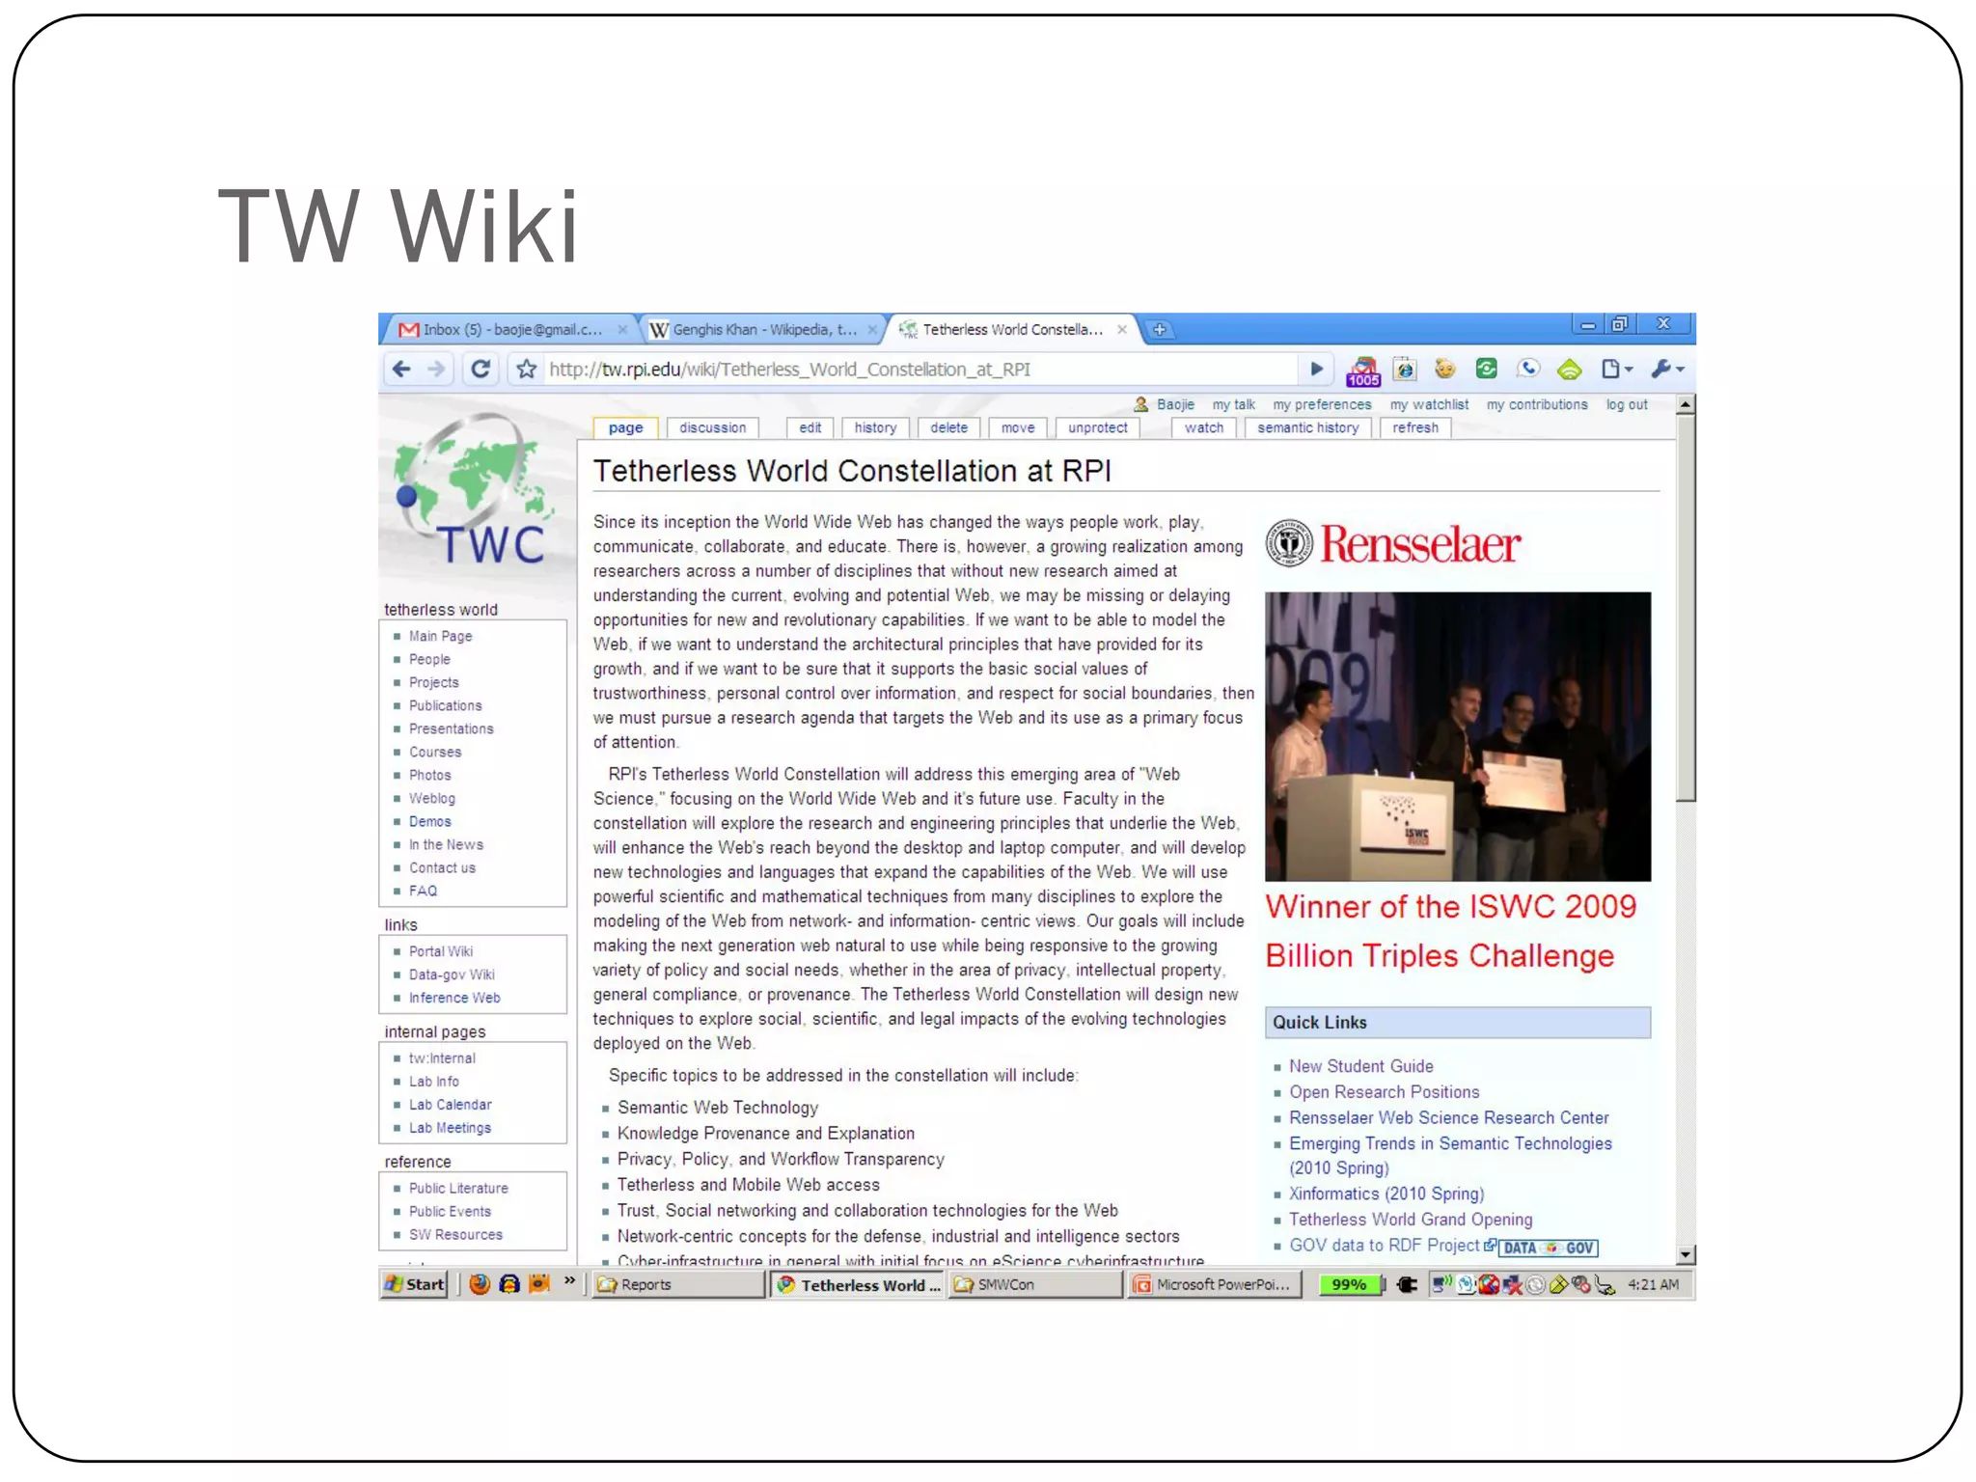Click the power plug tray icon

[1408, 1284]
